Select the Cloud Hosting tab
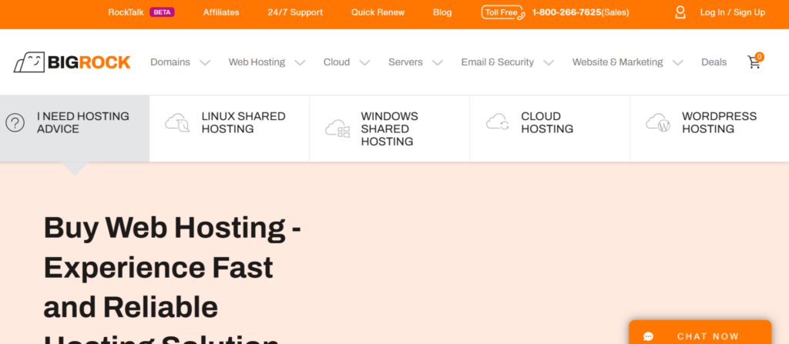 (549, 129)
